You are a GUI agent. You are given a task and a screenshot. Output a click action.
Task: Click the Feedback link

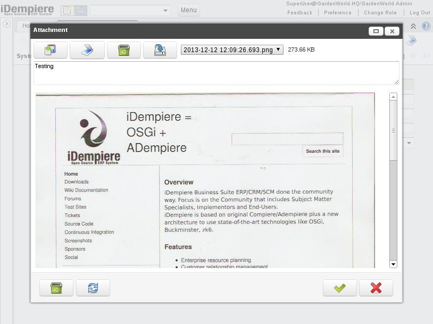299,13
